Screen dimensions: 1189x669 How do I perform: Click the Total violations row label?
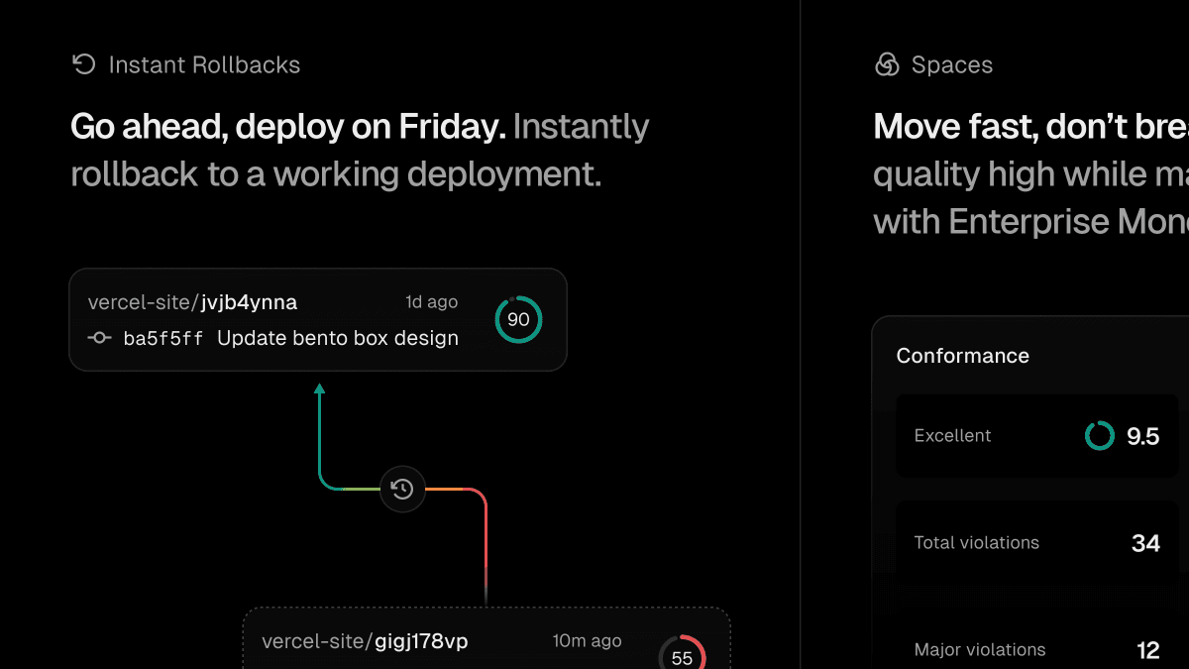coord(976,542)
